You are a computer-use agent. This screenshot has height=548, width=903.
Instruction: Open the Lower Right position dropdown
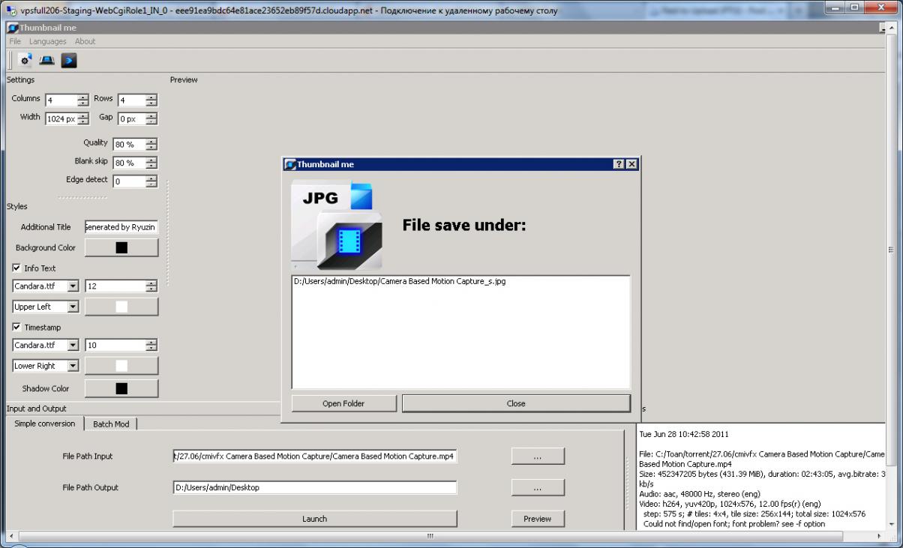point(73,366)
